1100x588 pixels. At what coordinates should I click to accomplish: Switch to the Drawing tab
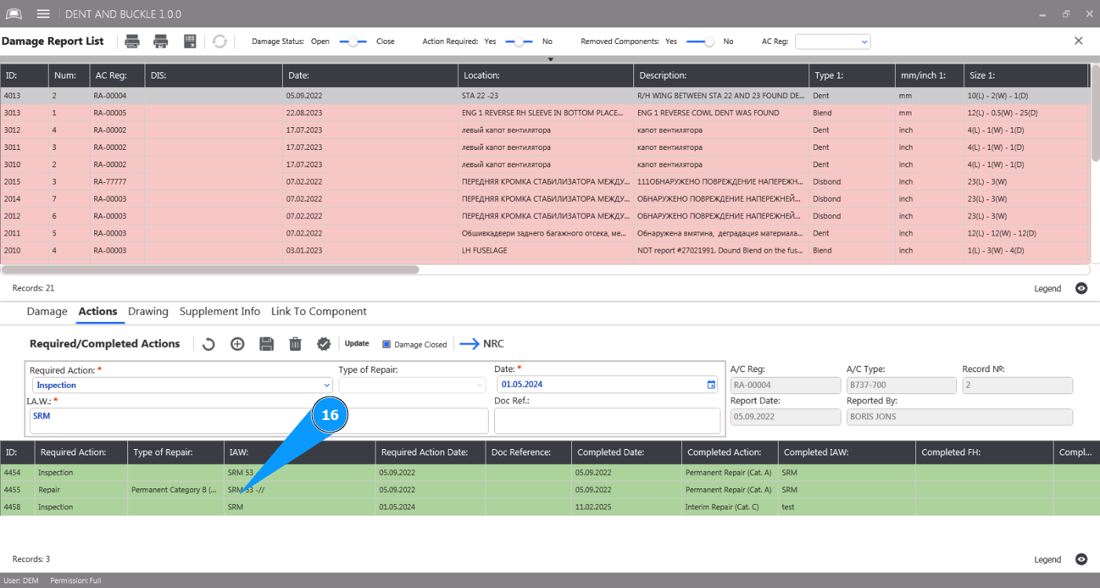click(148, 312)
